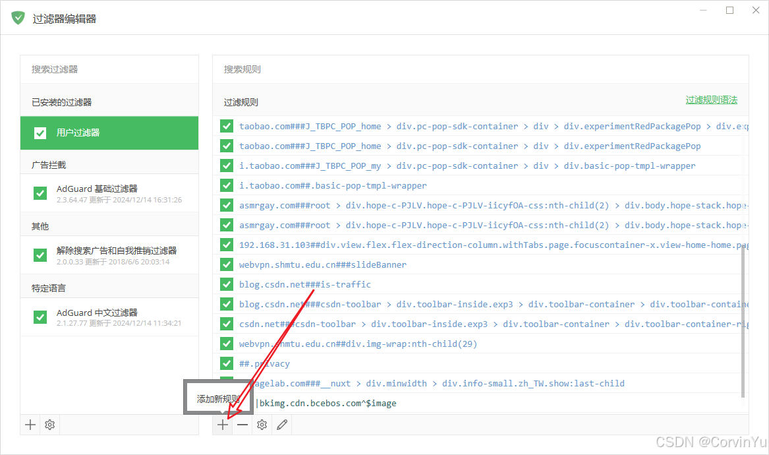This screenshot has height=455, width=769.
Task: Select the 192.168.31.103##div.view.flex rule text
Action: [494, 245]
